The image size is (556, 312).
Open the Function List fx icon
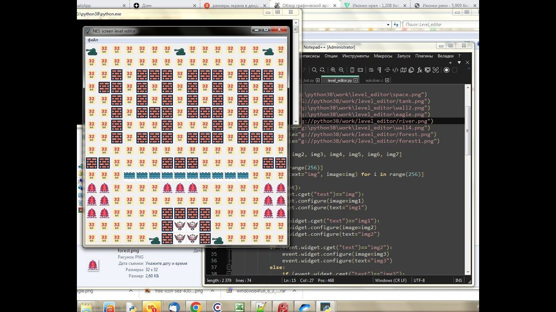click(x=420, y=70)
